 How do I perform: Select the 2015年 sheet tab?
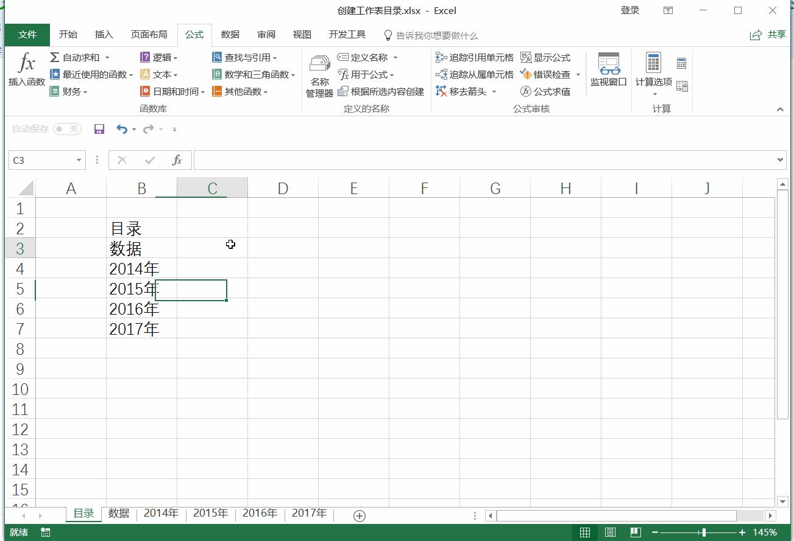(x=210, y=514)
